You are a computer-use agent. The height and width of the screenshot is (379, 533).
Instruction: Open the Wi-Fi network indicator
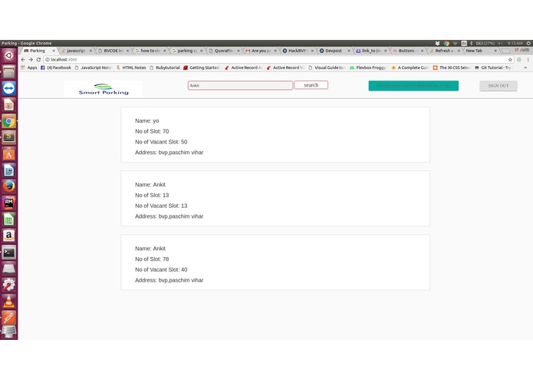point(455,43)
